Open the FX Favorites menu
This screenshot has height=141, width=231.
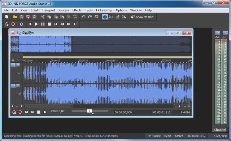[104, 10]
